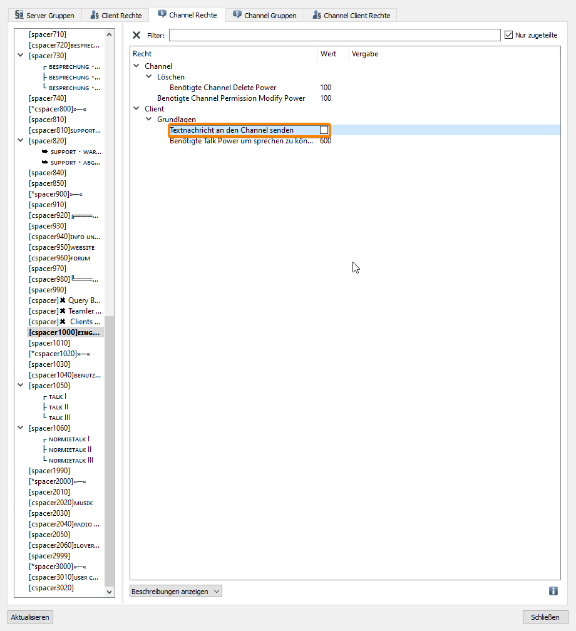Collapse the Channel permission group

pos(136,66)
